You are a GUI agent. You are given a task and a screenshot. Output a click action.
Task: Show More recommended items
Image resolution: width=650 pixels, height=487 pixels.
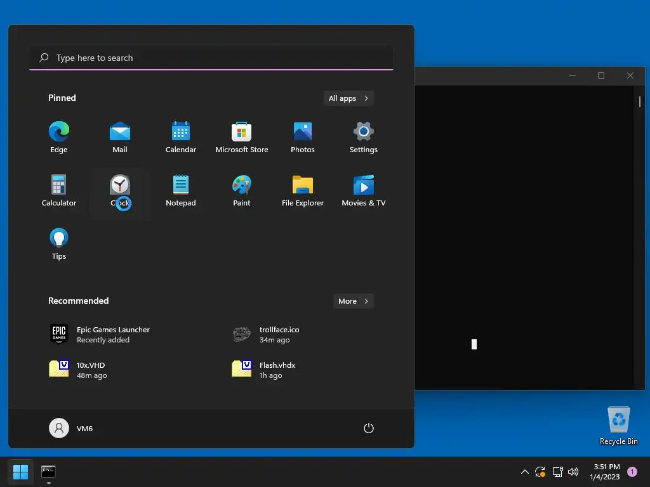pos(353,301)
